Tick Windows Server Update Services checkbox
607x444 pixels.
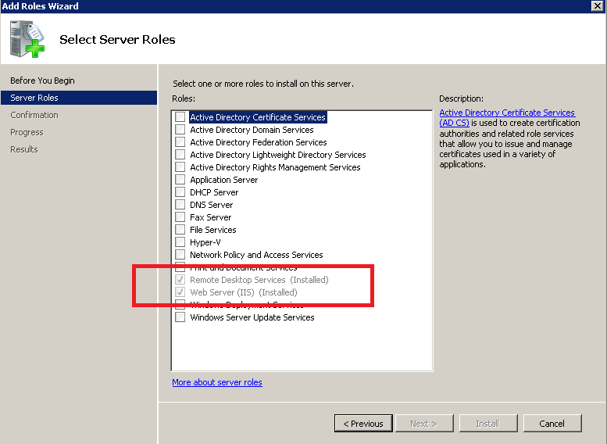click(180, 317)
